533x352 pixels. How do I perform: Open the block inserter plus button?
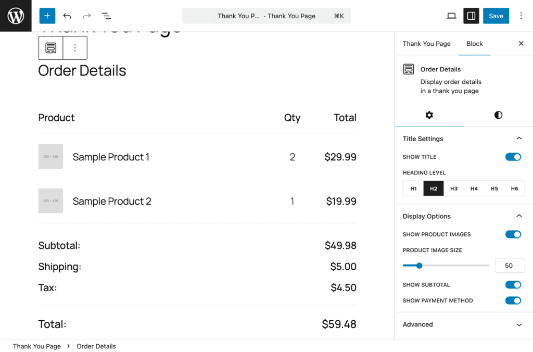47,16
